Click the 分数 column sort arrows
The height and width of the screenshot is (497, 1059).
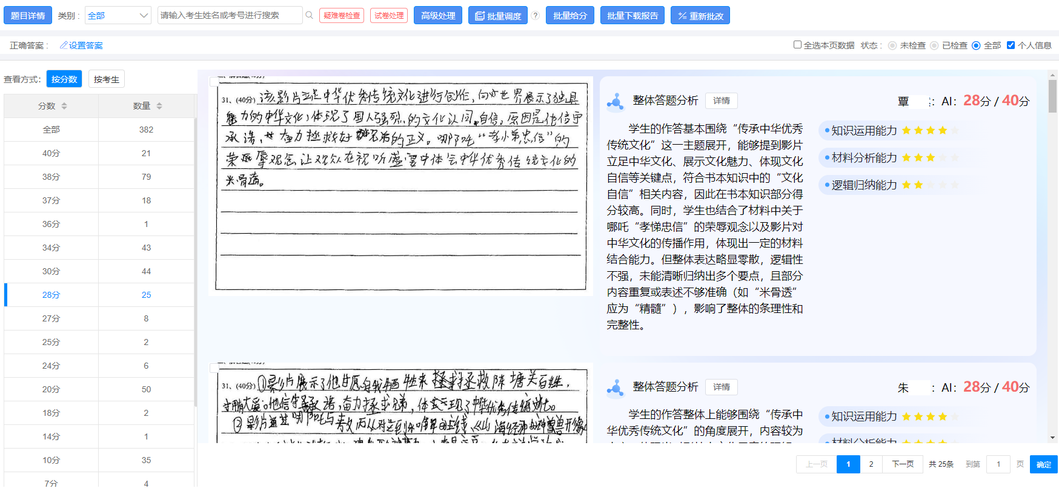pos(64,106)
